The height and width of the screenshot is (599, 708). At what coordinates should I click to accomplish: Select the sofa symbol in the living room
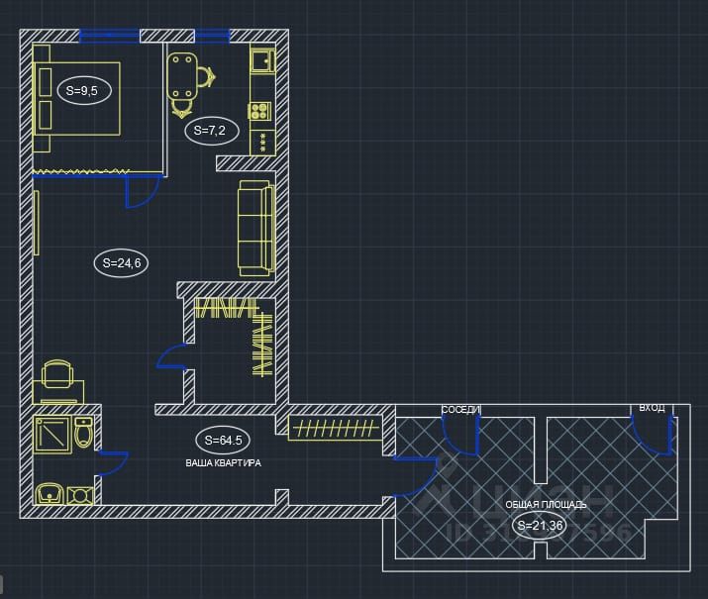point(256,228)
